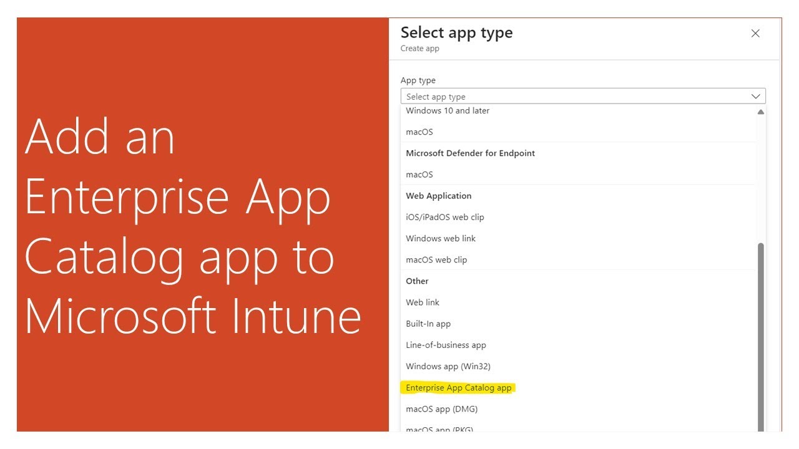This screenshot has width=799, height=449.
Task: Click the App type field label
Action: (x=418, y=80)
